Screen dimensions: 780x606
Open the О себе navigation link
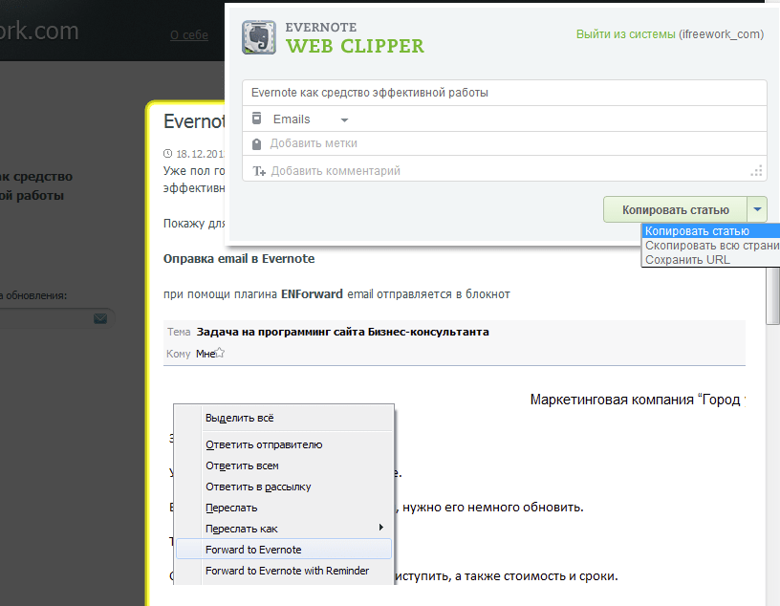[x=189, y=34]
